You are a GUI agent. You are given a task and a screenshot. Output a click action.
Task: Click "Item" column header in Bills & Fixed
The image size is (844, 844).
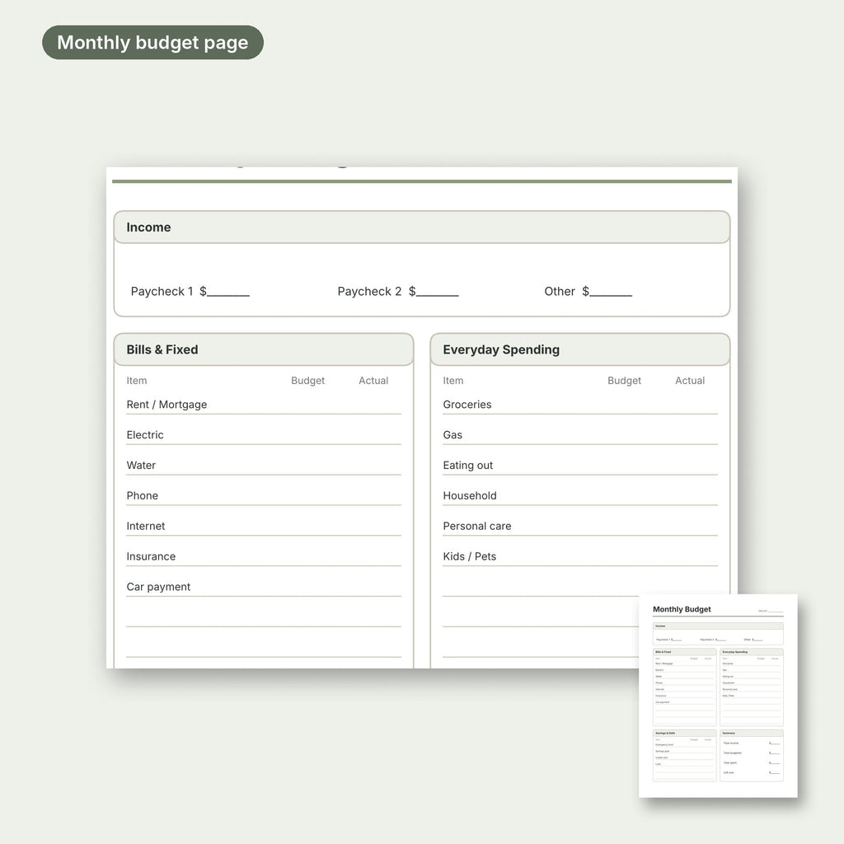point(137,381)
